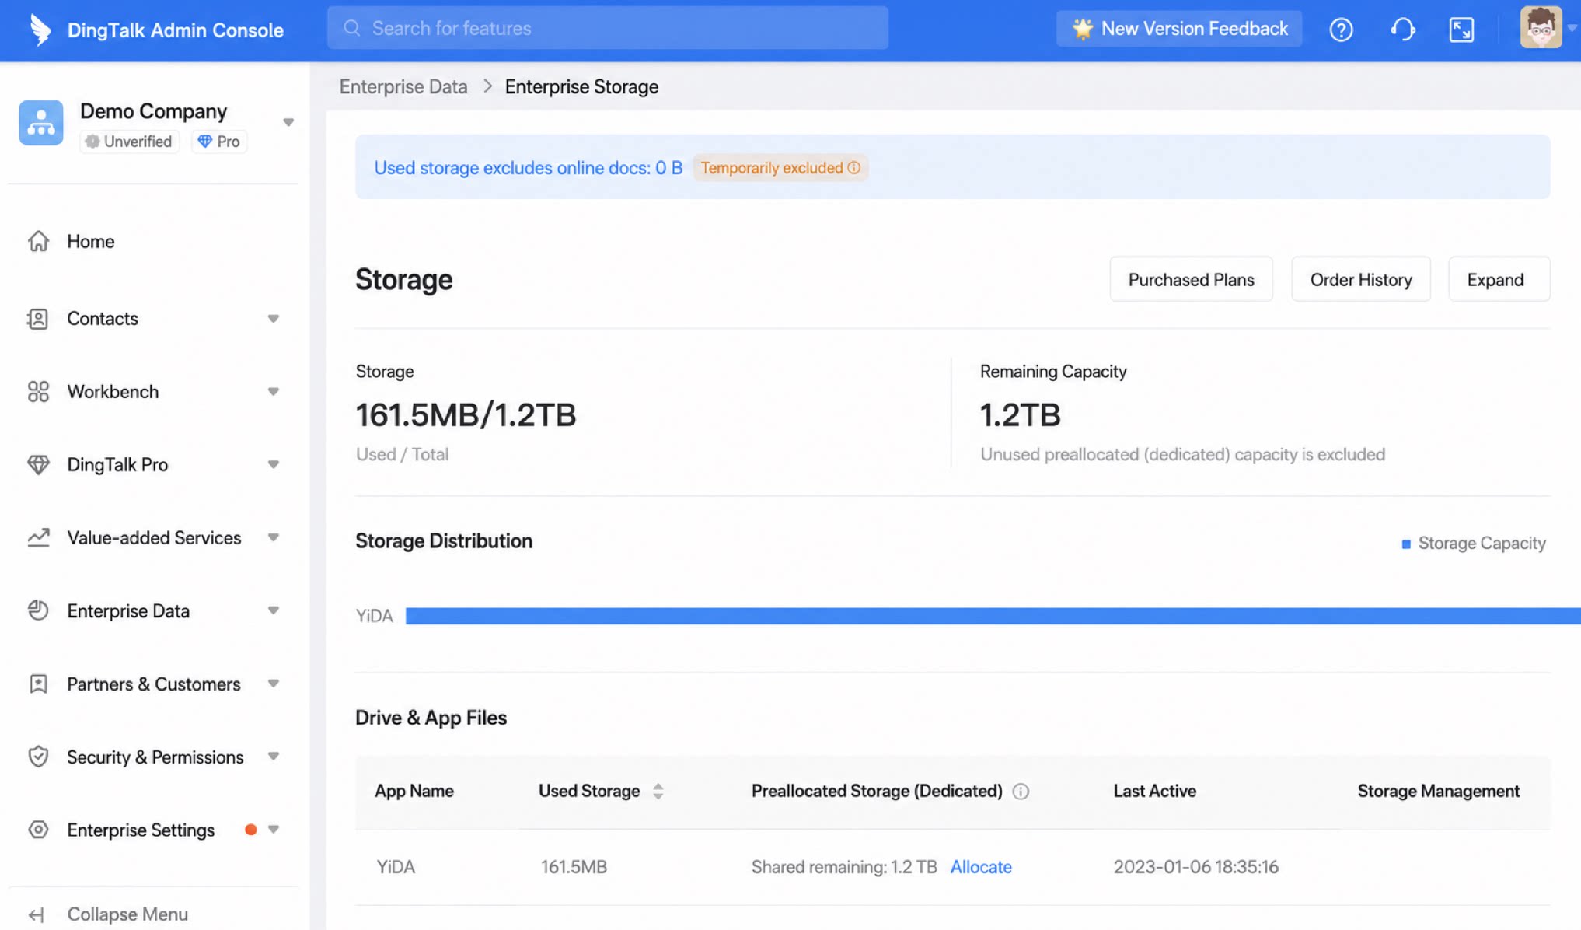Click info icon beside Temporarily excluded
The height and width of the screenshot is (930, 1581).
(x=853, y=168)
